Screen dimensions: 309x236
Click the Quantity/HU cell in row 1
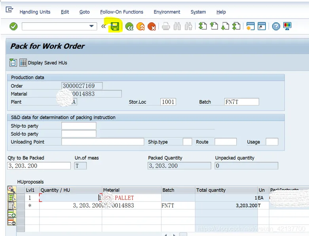tap(70, 198)
